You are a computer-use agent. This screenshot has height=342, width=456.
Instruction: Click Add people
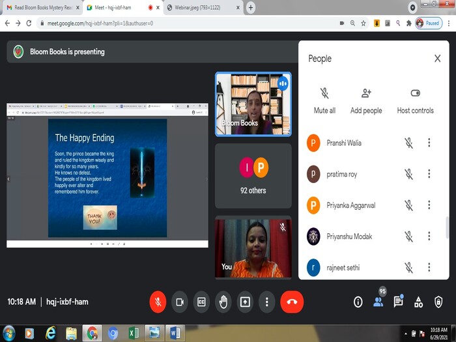pos(366,100)
